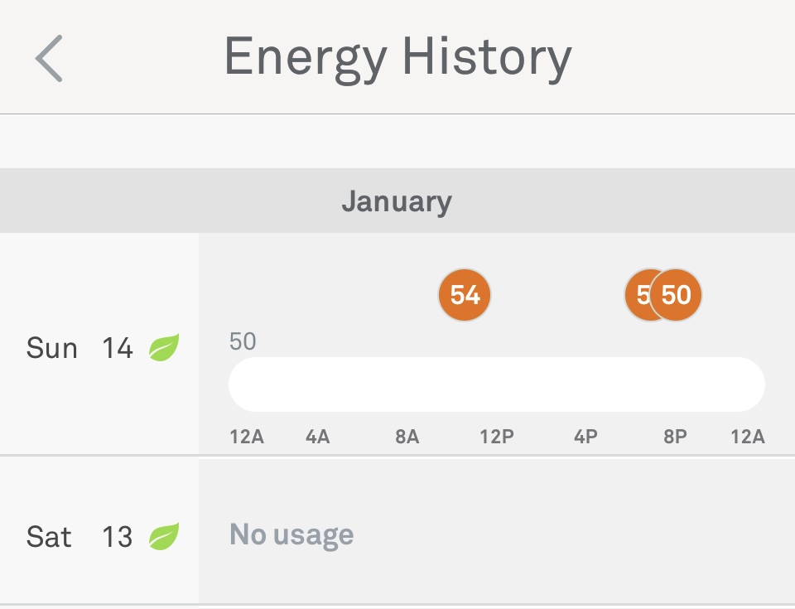This screenshot has width=795, height=609.
Task: Tap the partially hidden orange setpoint circle
Action: [x=638, y=294]
